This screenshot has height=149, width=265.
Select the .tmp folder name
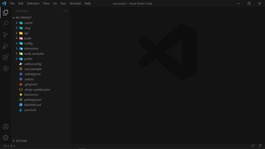(27, 28)
